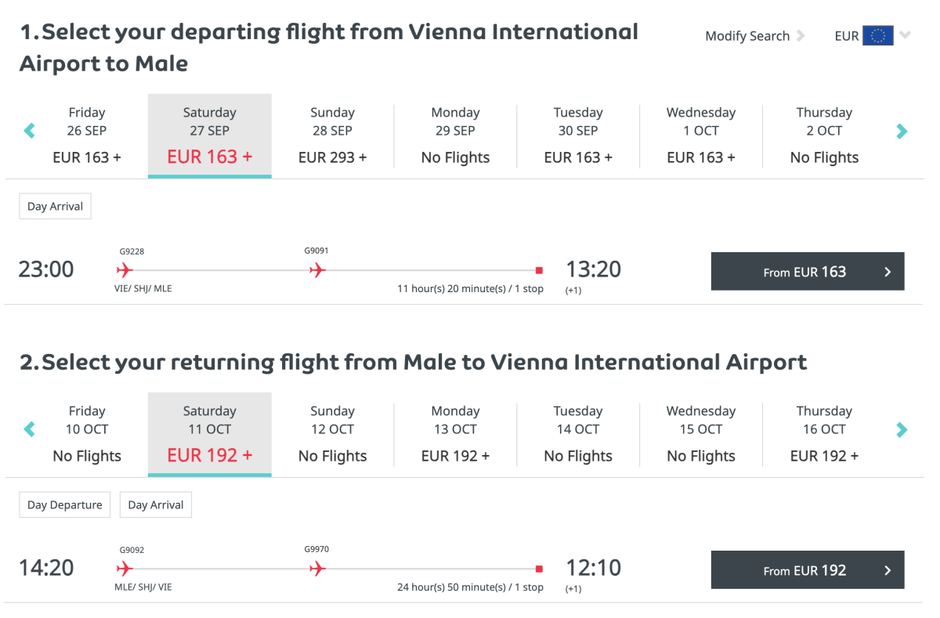Click G9091 connecting flight plane icon
This screenshot has width=940, height=618.
point(317,270)
